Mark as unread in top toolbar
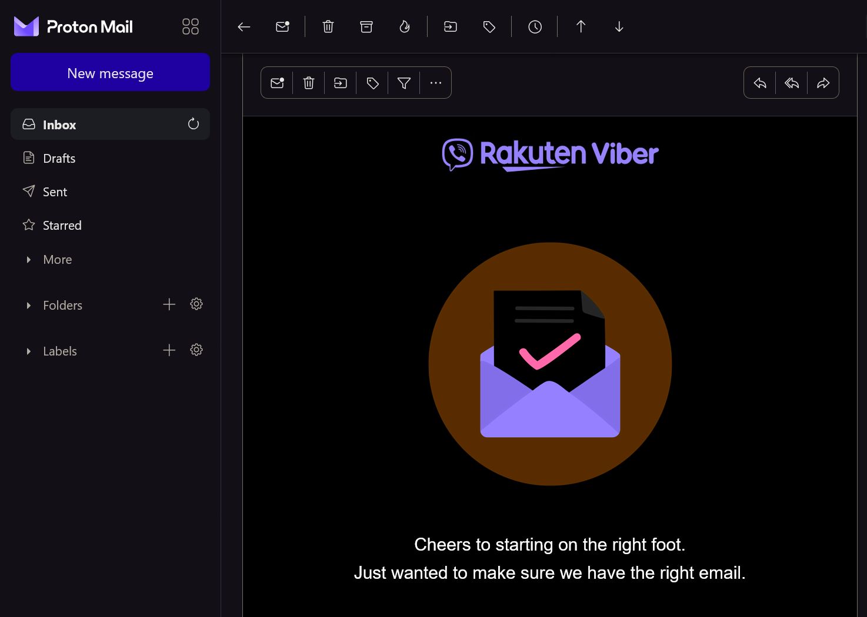867x617 pixels. 283,26
